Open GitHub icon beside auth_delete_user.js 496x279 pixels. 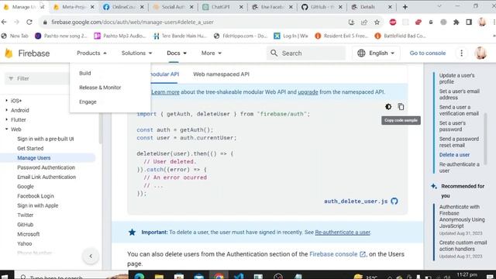tap(394, 201)
